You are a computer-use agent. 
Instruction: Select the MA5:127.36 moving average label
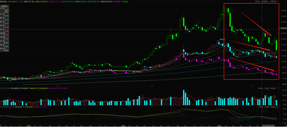point(30,1)
